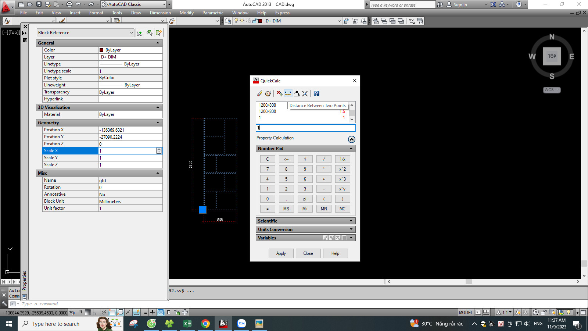Image resolution: width=588 pixels, height=331 pixels.
Task: Open the Dimension menu
Action: point(160,13)
